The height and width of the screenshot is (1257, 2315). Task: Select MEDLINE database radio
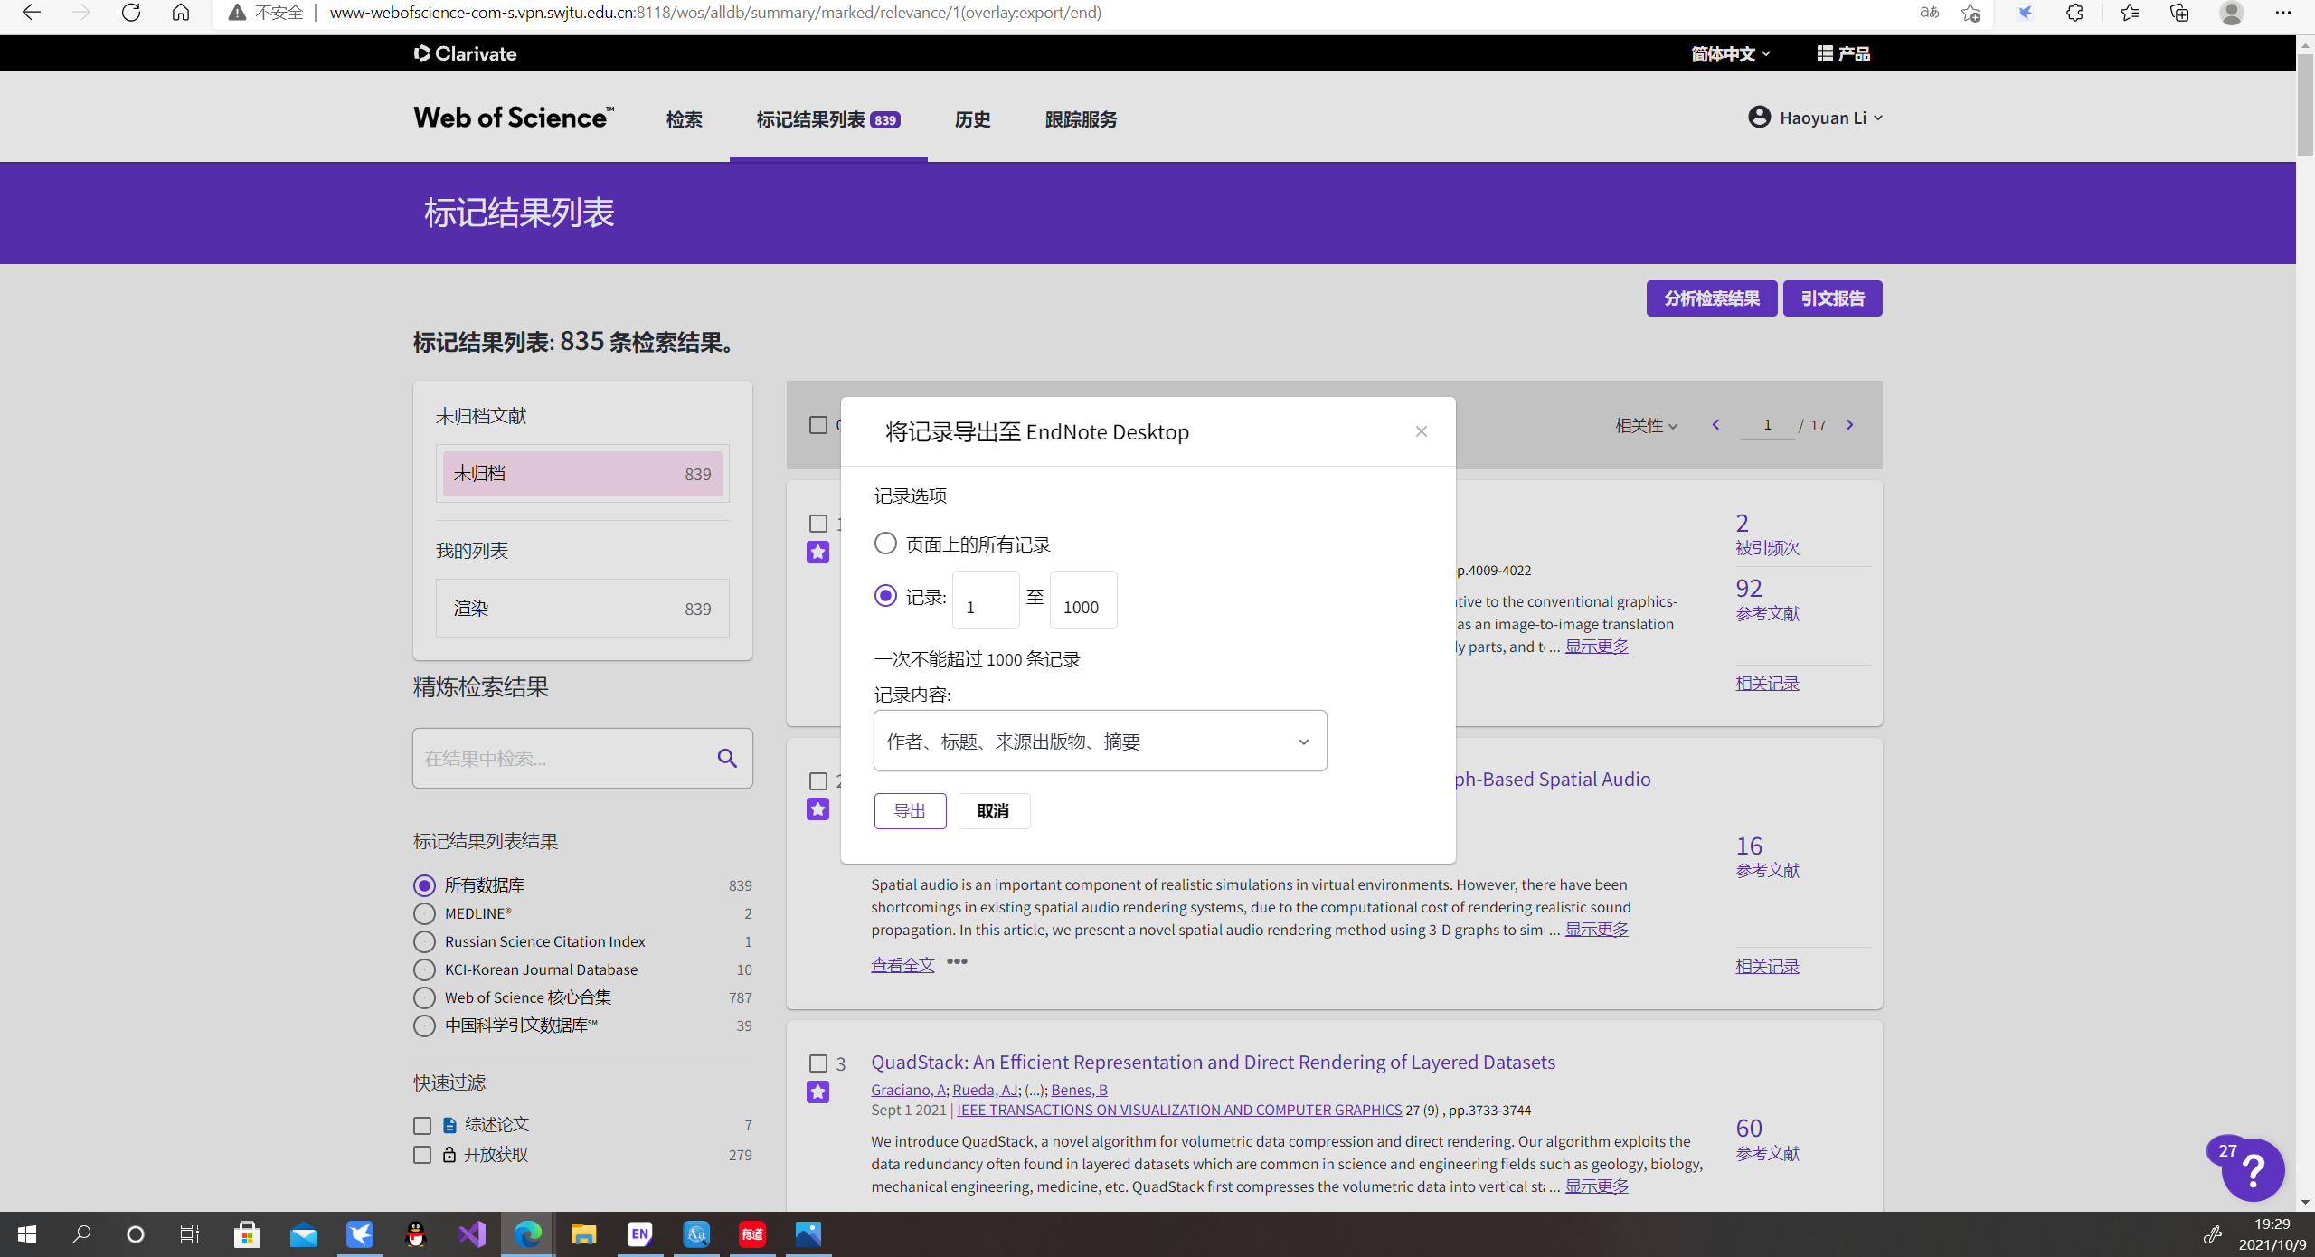click(x=424, y=913)
